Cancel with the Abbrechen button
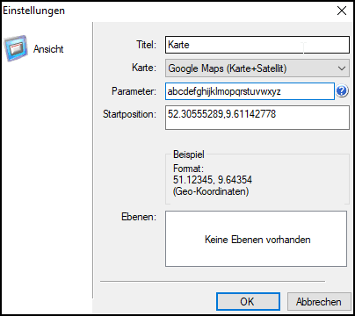Image resolution: width=355 pixels, height=316 pixels. pos(319,301)
